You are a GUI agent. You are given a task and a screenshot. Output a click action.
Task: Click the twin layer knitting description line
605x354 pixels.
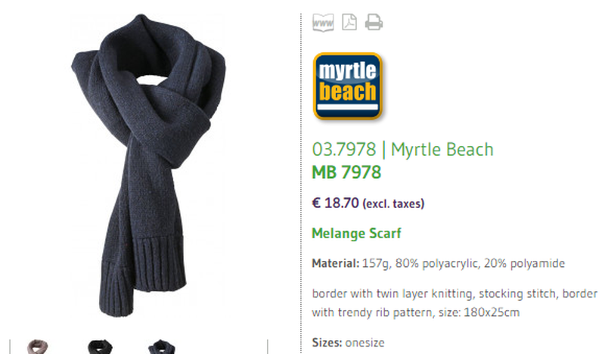[x=455, y=293]
